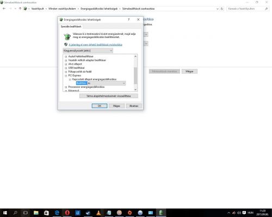Click Séma alapértelmezéseinek visszaállítása button
This screenshot has height=217, width=272.
[x=109, y=96]
